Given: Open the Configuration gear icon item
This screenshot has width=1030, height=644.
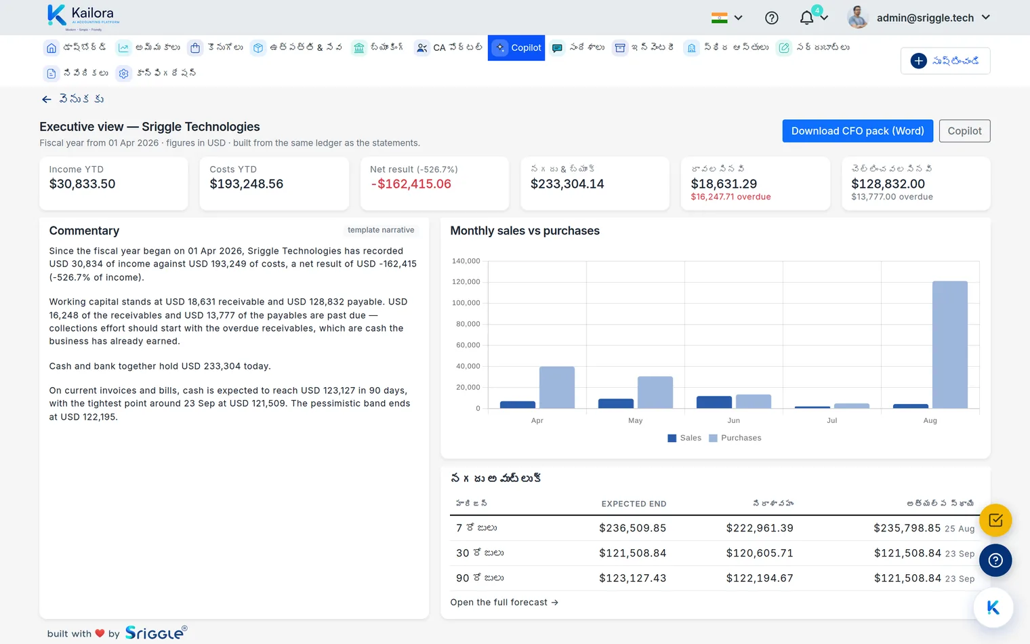Looking at the screenshot, I should [x=123, y=73].
